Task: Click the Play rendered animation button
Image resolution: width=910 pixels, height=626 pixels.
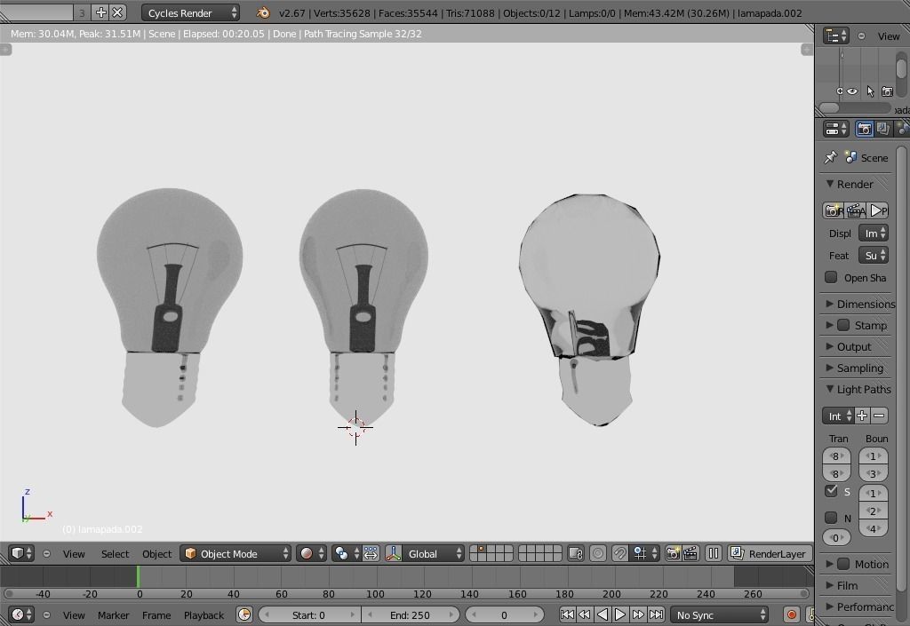Action: pyautogui.click(x=879, y=210)
